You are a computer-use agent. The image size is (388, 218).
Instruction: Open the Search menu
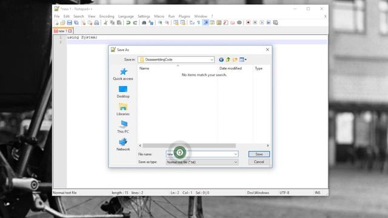click(79, 16)
